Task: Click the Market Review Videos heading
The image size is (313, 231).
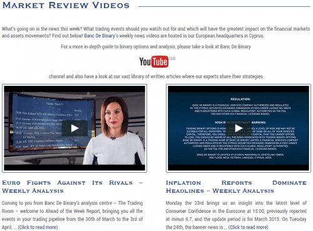Action: (66, 5)
